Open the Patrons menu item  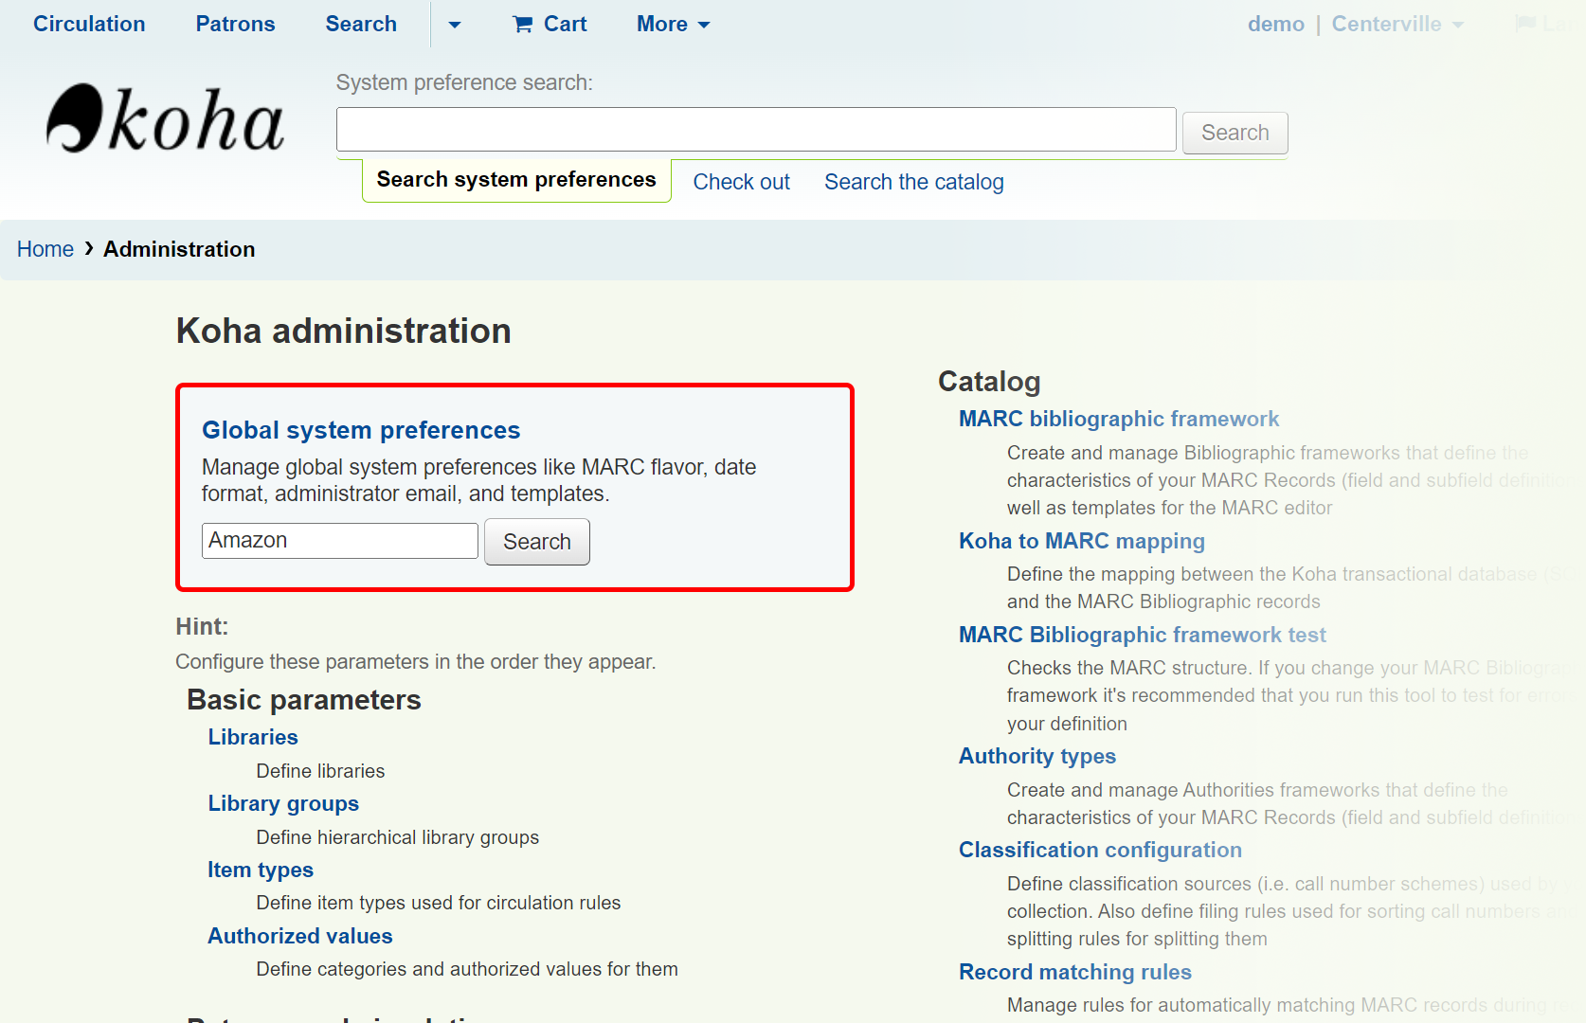click(x=235, y=24)
